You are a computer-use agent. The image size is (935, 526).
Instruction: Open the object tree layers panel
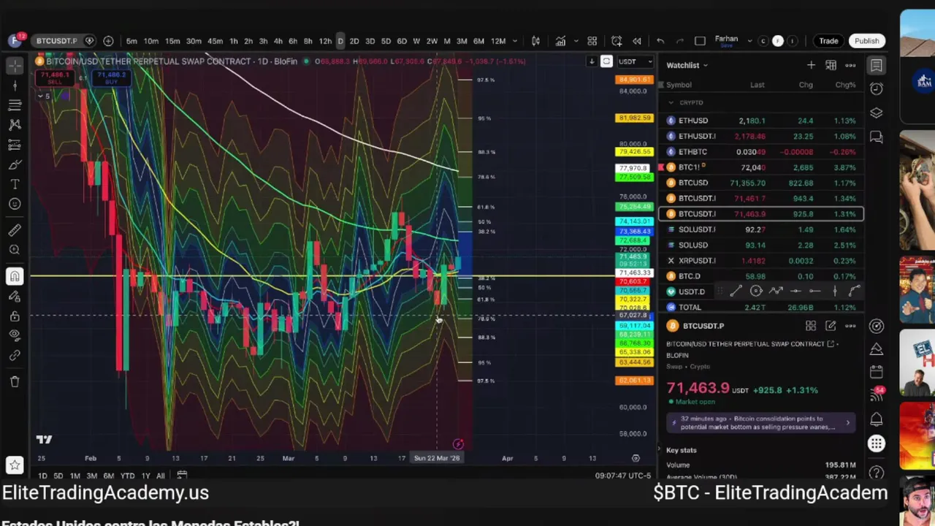click(876, 113)
